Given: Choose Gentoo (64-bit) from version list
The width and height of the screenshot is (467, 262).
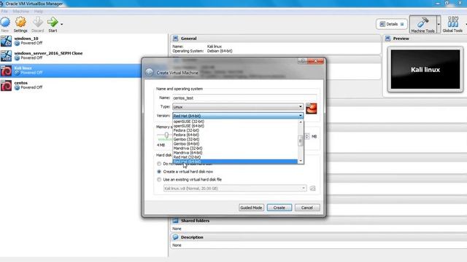Looking at the screenshot, I should [235, 144].
